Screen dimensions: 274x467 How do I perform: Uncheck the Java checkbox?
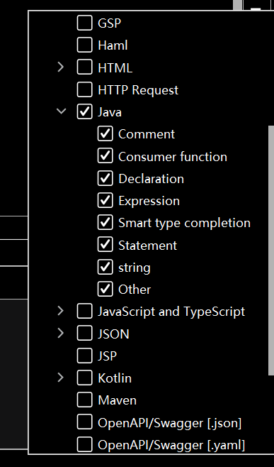(84, 111)
